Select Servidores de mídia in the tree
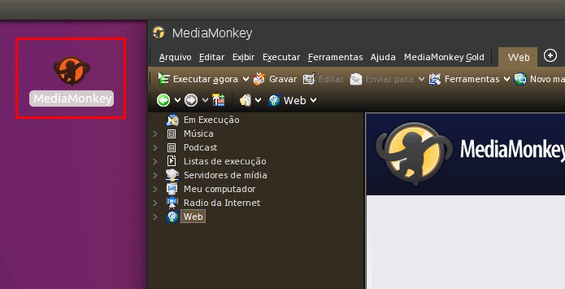The image size is (565, 289). pos(225,175)
